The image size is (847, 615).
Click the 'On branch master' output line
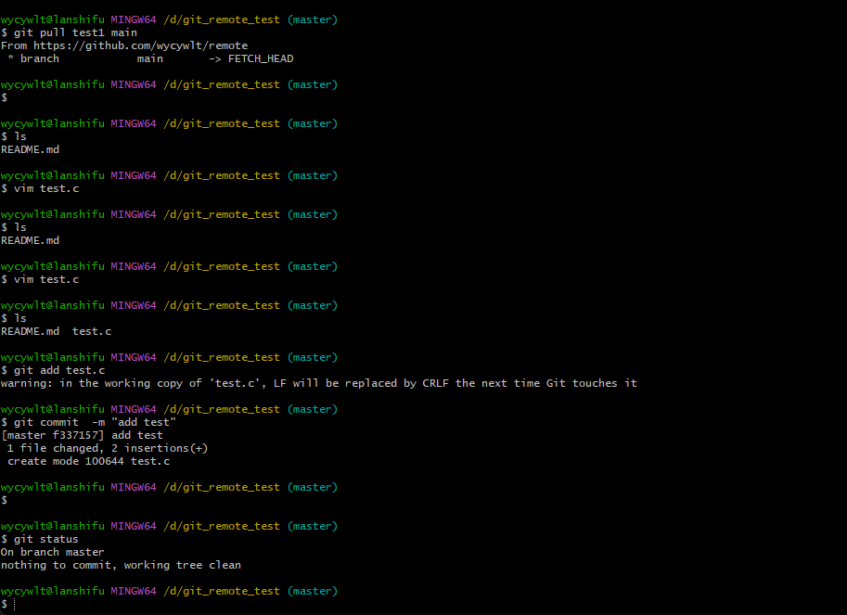[52, 552]
